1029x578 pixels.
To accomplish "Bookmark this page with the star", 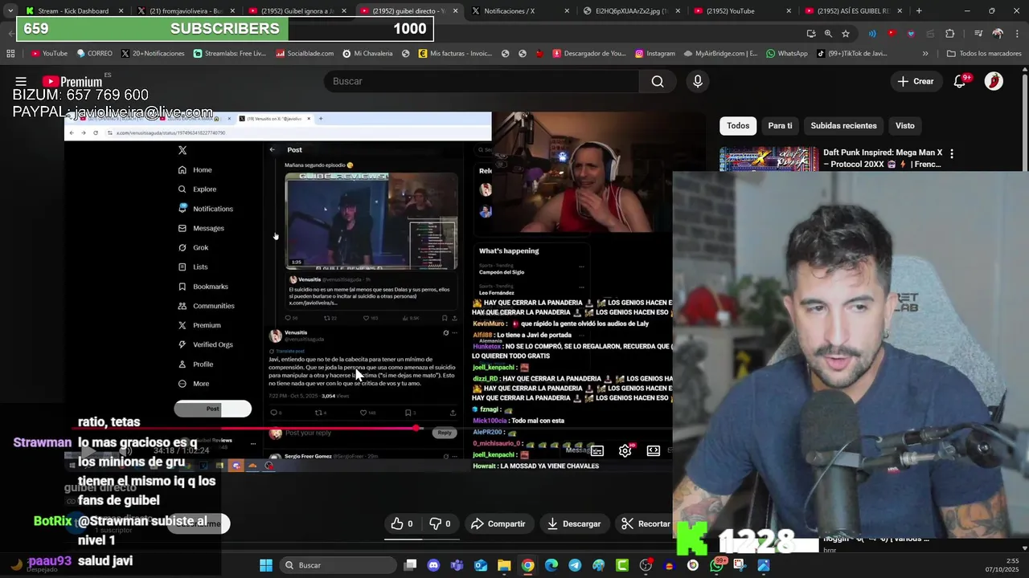I will pyautogui.click(x=846, y=34).
